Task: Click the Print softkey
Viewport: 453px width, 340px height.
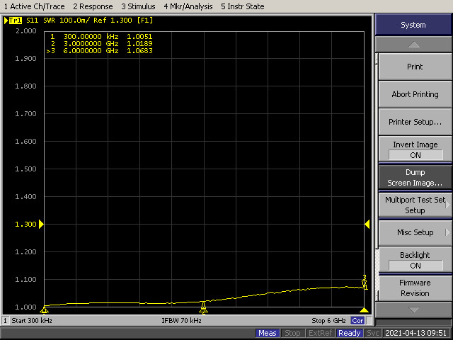Action: click(415, 67)
